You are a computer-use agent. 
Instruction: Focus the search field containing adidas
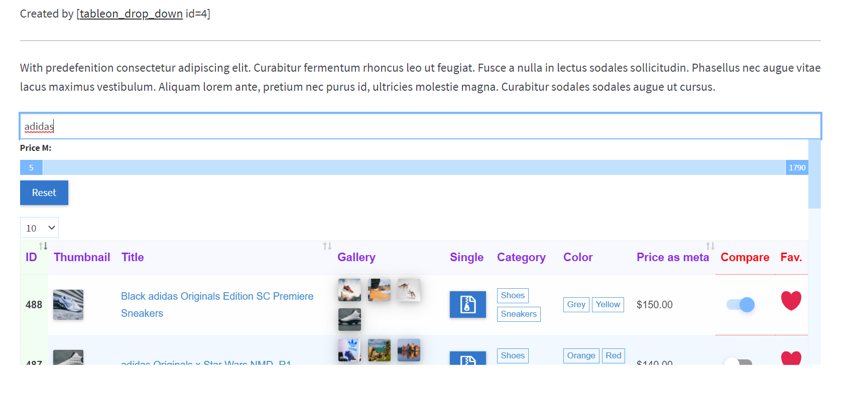point(420,126)
